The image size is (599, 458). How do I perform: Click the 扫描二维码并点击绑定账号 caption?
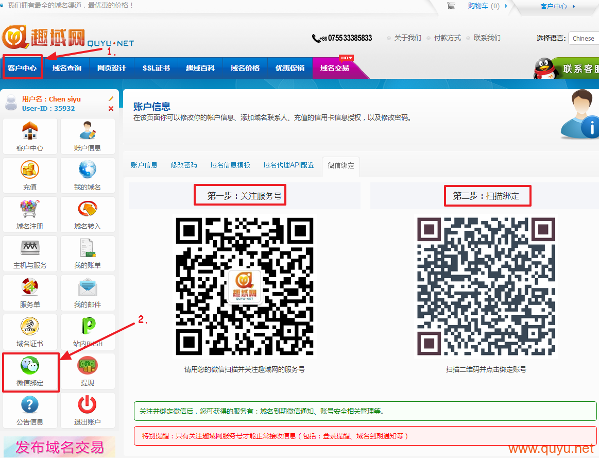(486, 369)
